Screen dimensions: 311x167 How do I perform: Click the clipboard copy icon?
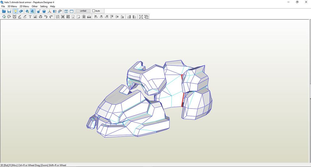84,17
